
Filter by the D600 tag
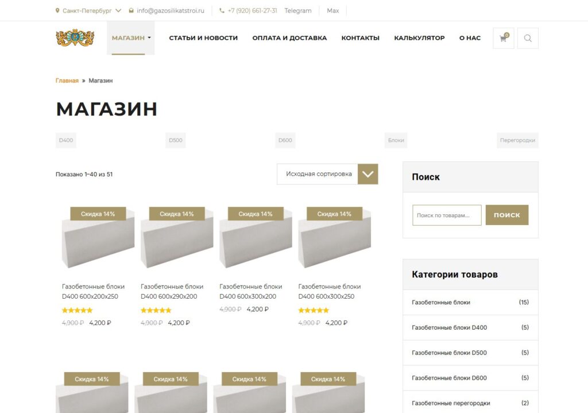click(285, 140)
